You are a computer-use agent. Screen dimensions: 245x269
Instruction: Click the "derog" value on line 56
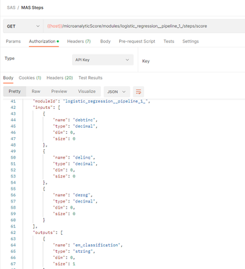pos(81,195)
